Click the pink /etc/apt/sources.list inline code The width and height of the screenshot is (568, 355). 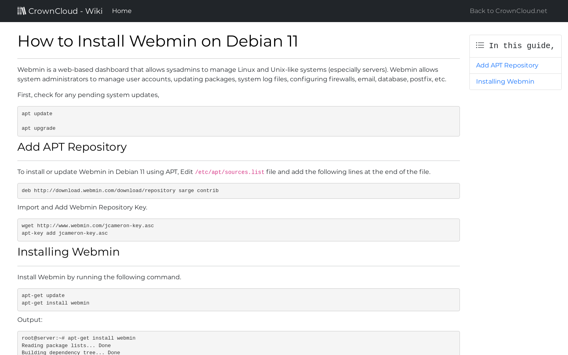tap(230, 172)
